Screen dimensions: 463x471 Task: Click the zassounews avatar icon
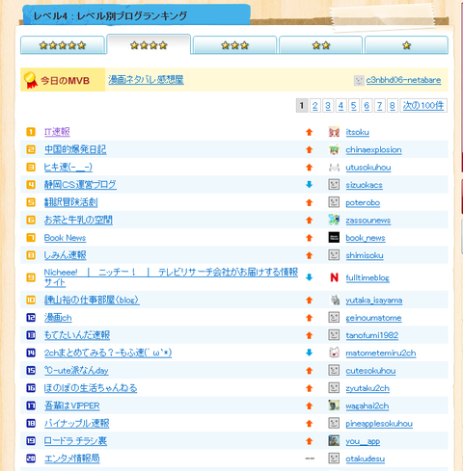point(334,220)
